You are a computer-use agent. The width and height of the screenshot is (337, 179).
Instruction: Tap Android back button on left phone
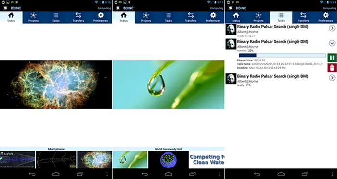(x=32, y=174)
